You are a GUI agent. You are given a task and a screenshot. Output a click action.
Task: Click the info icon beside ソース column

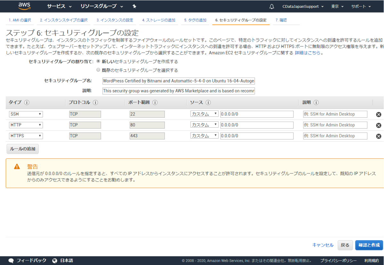[x=208, y=102]
